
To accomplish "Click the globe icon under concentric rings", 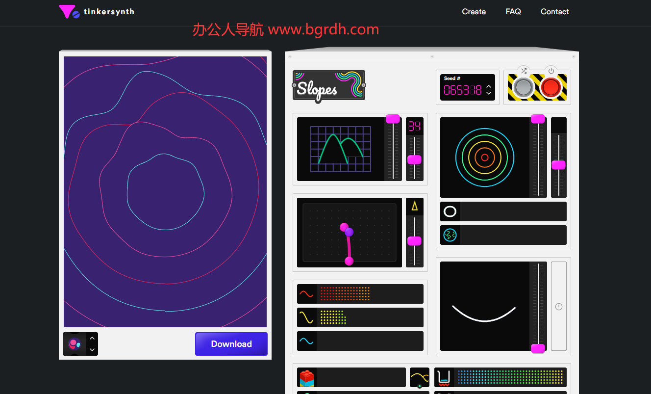I will (450, 235).
